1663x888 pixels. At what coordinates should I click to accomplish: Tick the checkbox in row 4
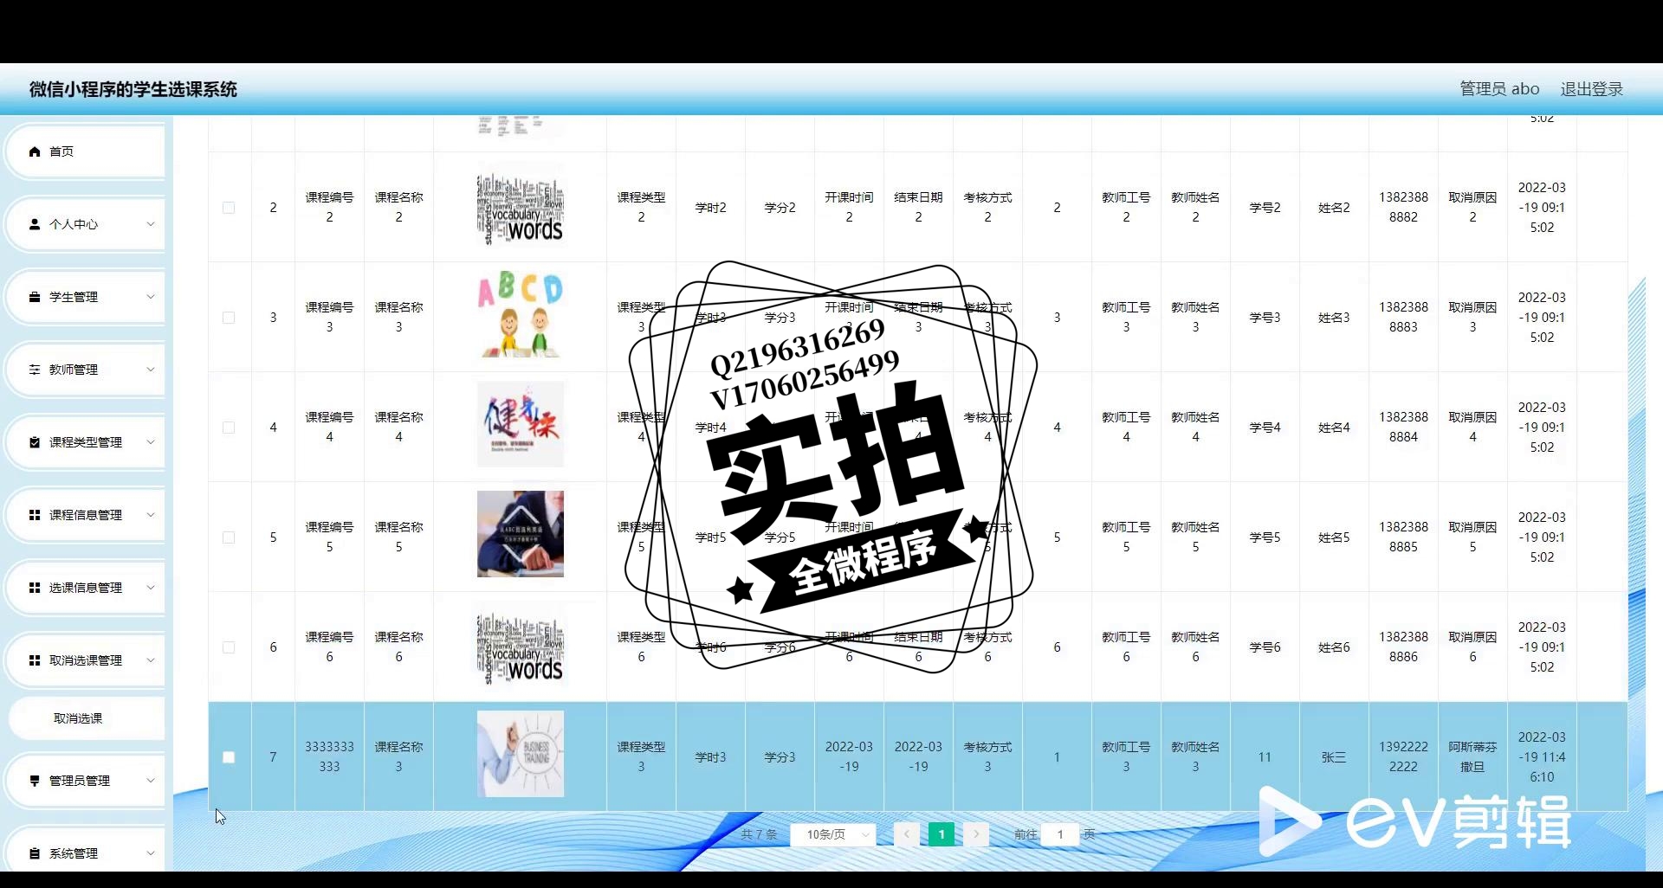(x=229, y=428)
